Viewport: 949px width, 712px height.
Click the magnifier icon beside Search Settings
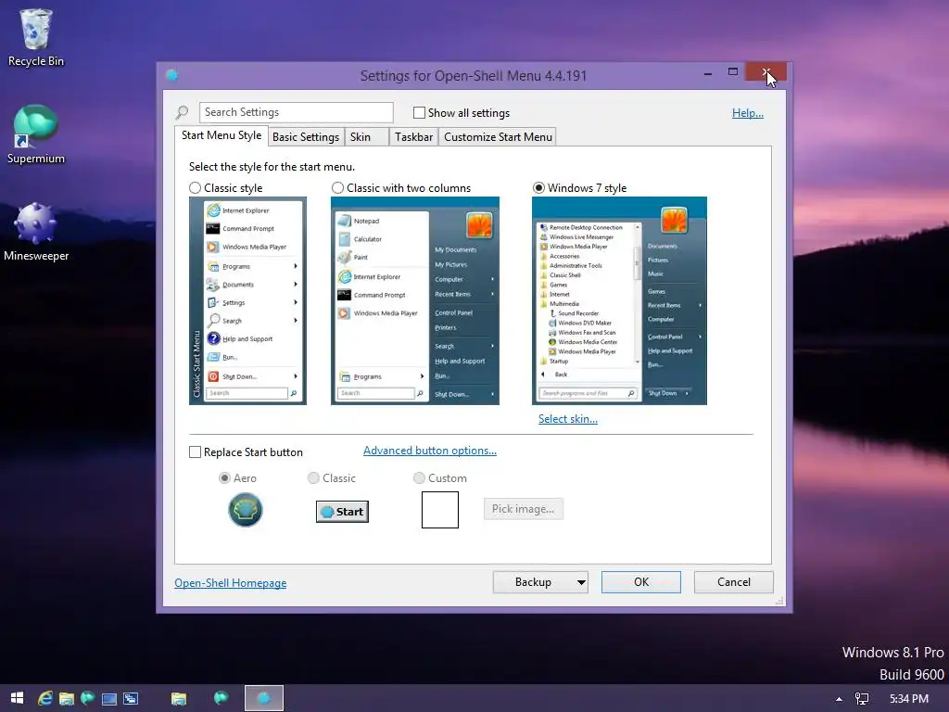182,112
